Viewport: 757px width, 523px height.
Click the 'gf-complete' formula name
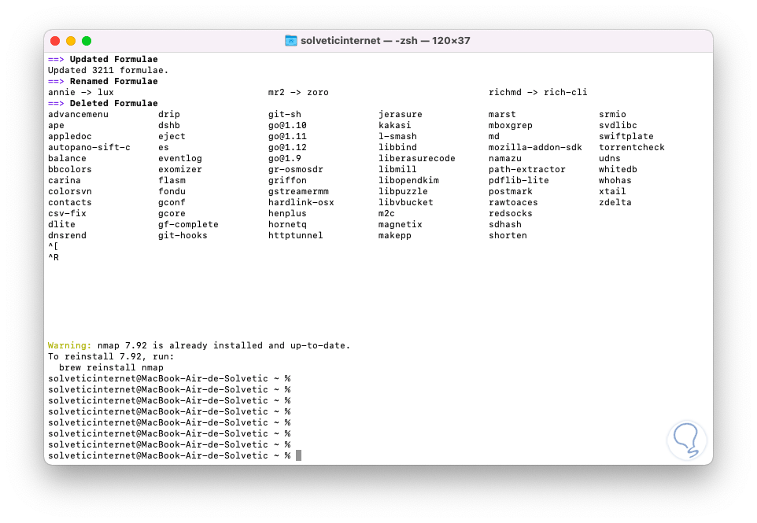(x=188, y=224)
